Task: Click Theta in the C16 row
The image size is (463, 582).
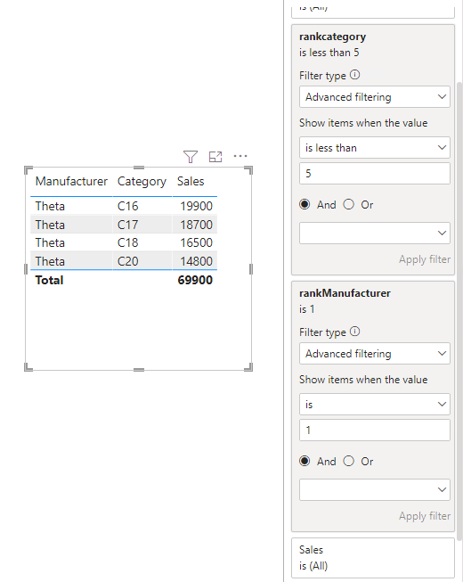Action: 50,206
